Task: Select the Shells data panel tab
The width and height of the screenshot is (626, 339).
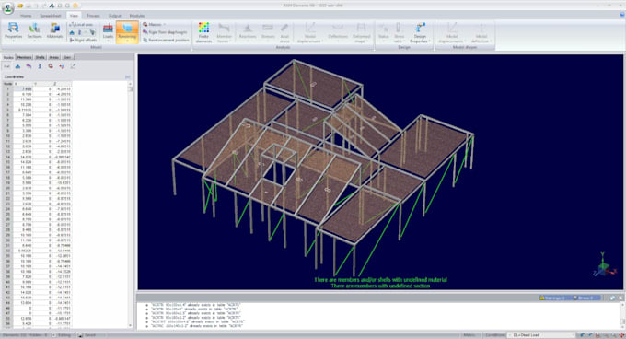Action: point(41,57)
